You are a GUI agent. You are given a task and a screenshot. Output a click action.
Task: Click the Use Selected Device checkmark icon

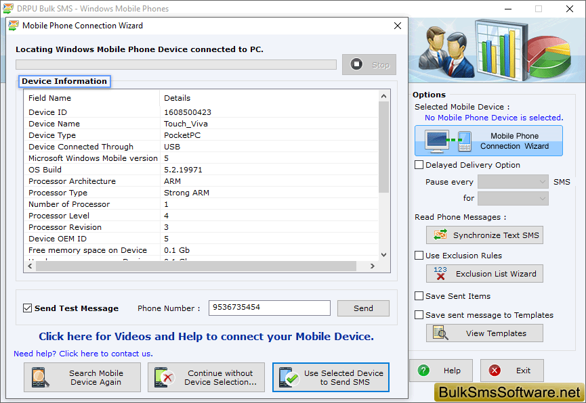coord(289,377)
